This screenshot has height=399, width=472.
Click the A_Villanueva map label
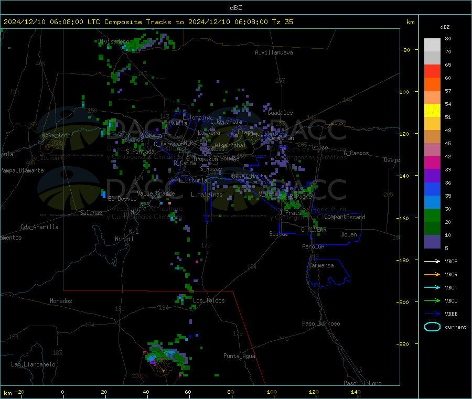click(274, 52)
